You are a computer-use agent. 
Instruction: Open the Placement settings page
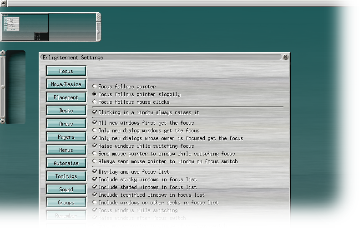click(66, 97)
